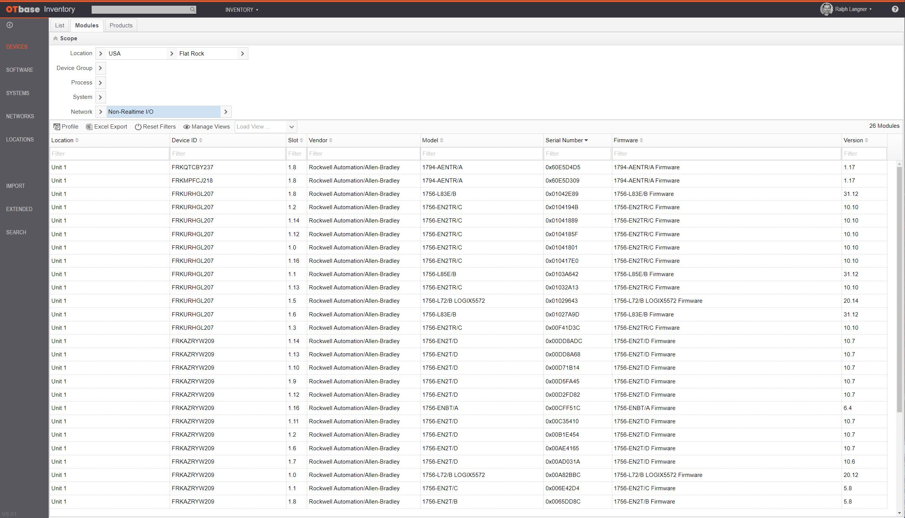Open SOFTWARE in sidebar
This screenshot has height=518, width=905.
click(19, 70)
